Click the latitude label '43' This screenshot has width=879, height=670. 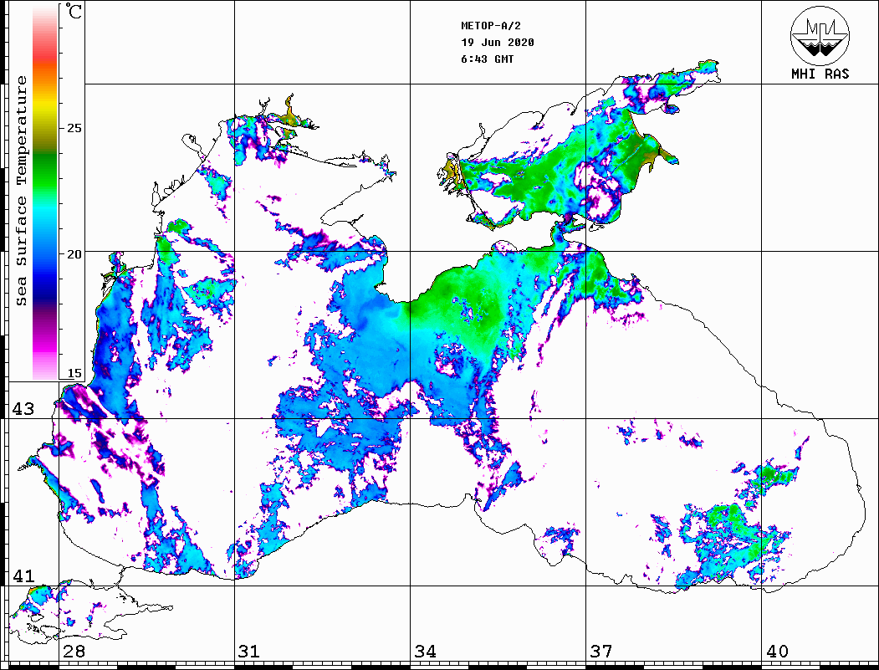23,409
